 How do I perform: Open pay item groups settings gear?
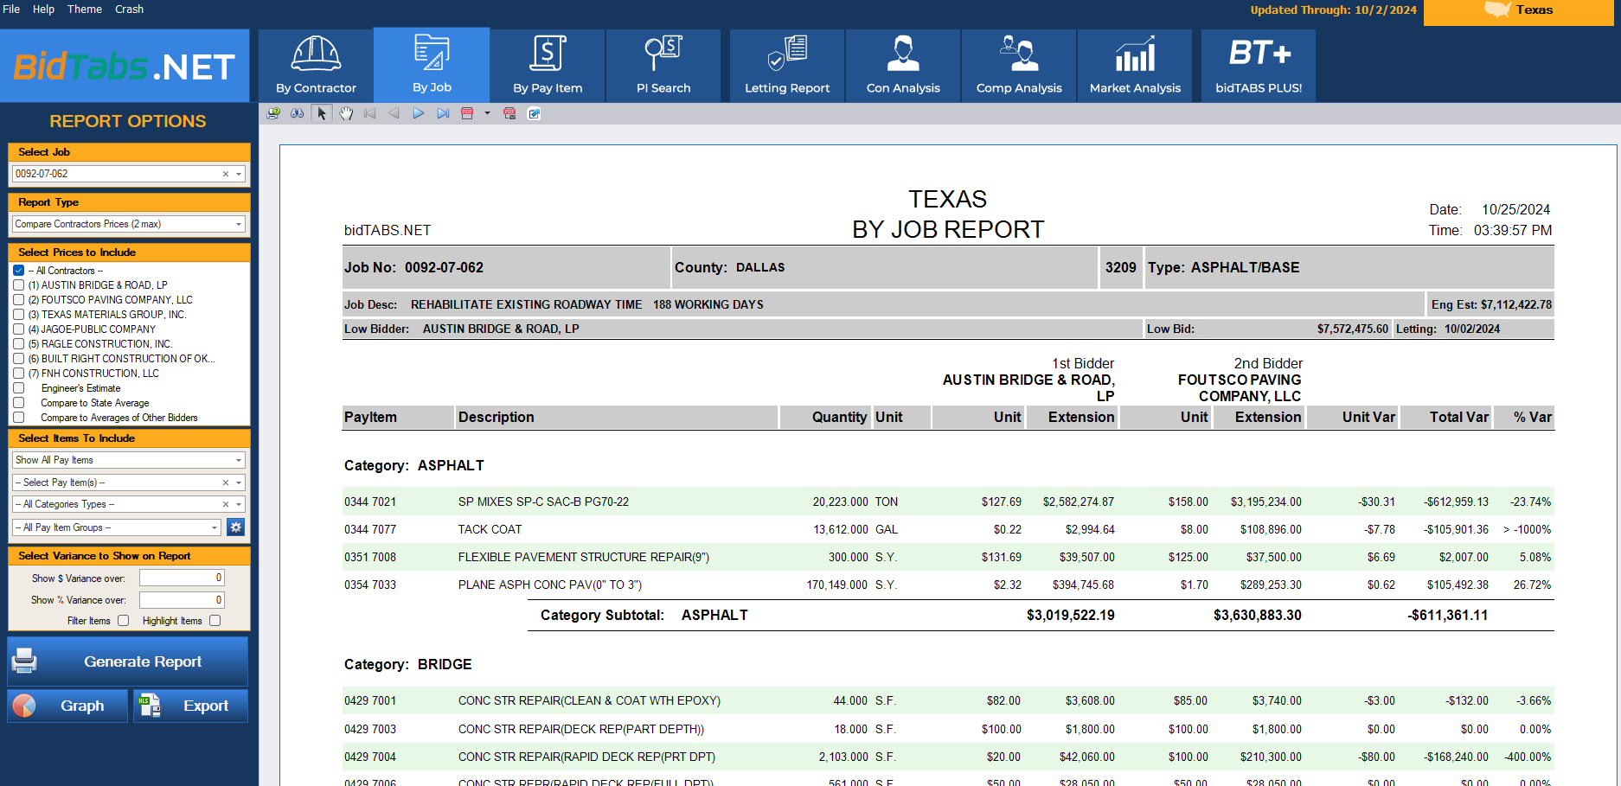235,527
